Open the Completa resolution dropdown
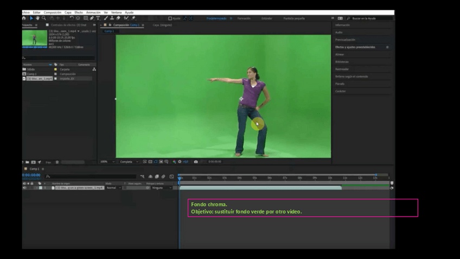Image resolution: width=460 pixels, height=259 pixels. (x=129, y=162)
